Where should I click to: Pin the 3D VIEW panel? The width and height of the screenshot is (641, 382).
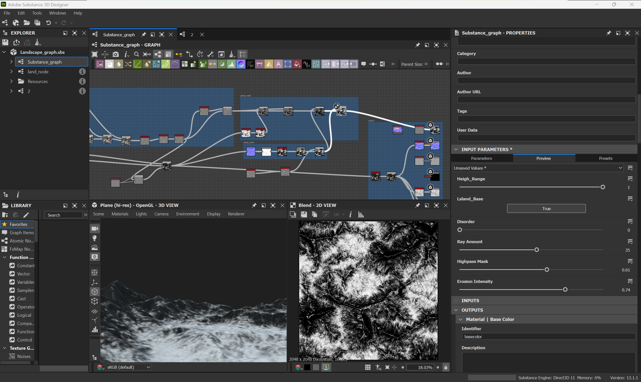[254, 205]
